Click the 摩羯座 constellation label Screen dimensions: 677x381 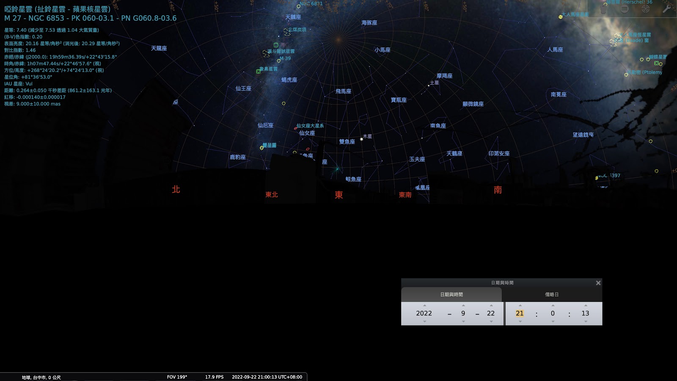445,76
